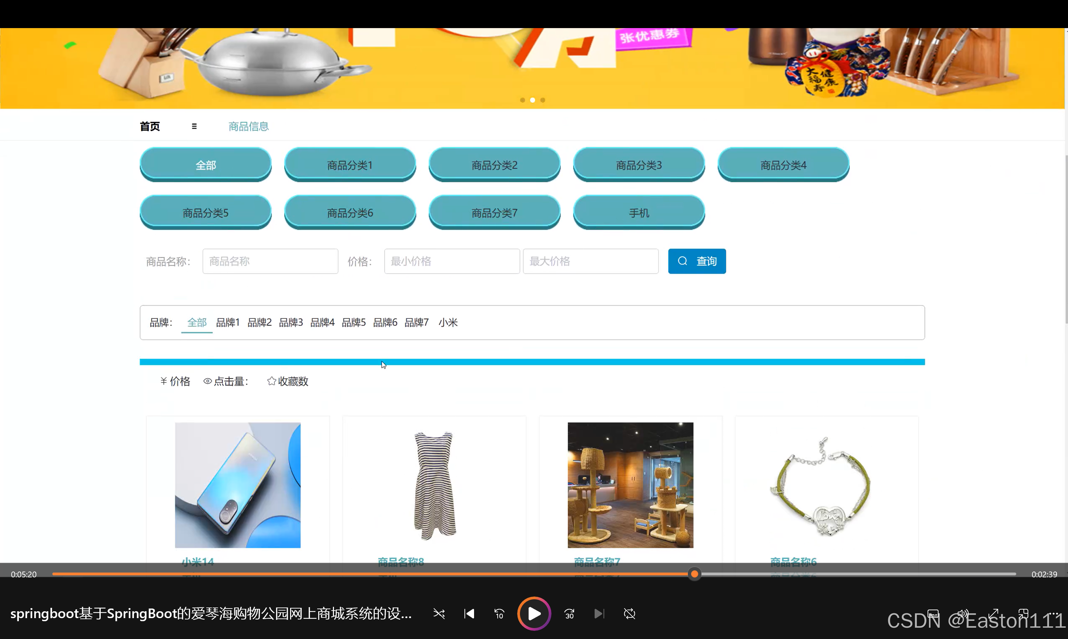Toggle shuffle mode off icon
This screenshot has height=639, width=1068.
click(x=439, y=614)
